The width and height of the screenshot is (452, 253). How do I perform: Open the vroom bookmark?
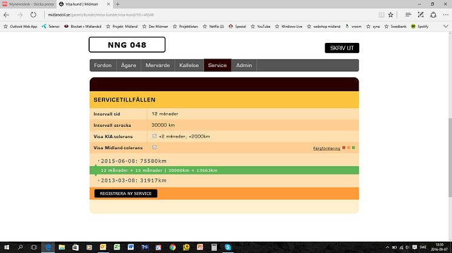[x=353, y=27]
